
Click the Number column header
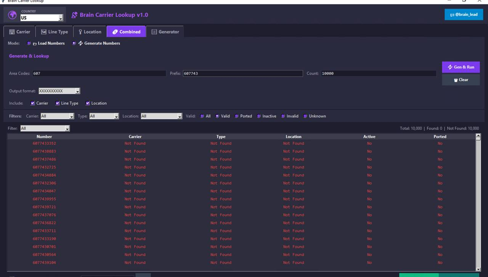(44, 136)
